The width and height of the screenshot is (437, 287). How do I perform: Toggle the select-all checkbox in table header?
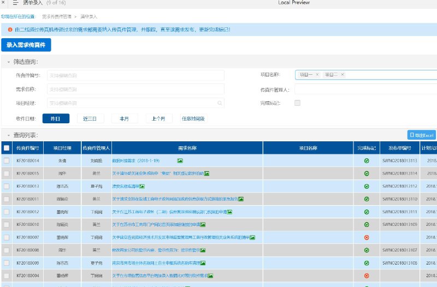[x=7, y=148]
